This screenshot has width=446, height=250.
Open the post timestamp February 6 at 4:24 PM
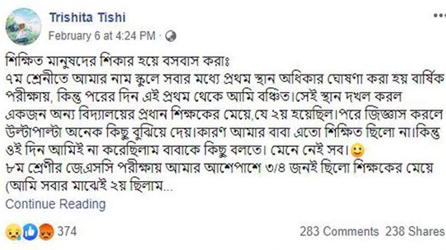(102, 36)
